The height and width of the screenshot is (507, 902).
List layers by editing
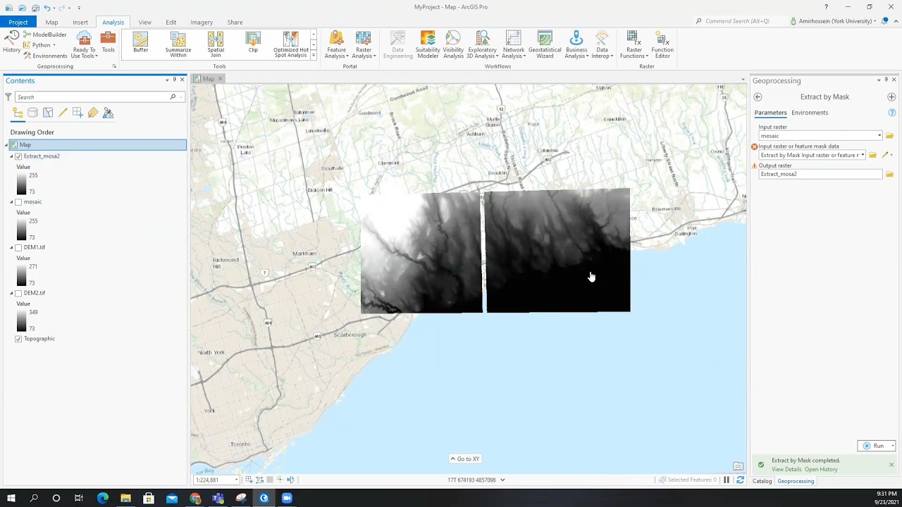tap(63, 113)
